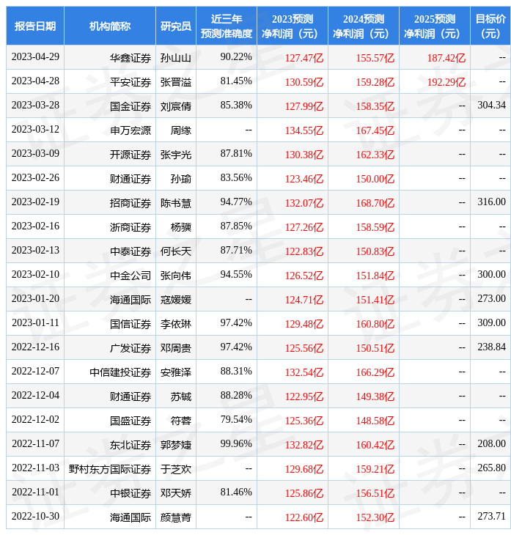Click researcher name 颜慧菁
511x535 pixels.
pos(176,518)
